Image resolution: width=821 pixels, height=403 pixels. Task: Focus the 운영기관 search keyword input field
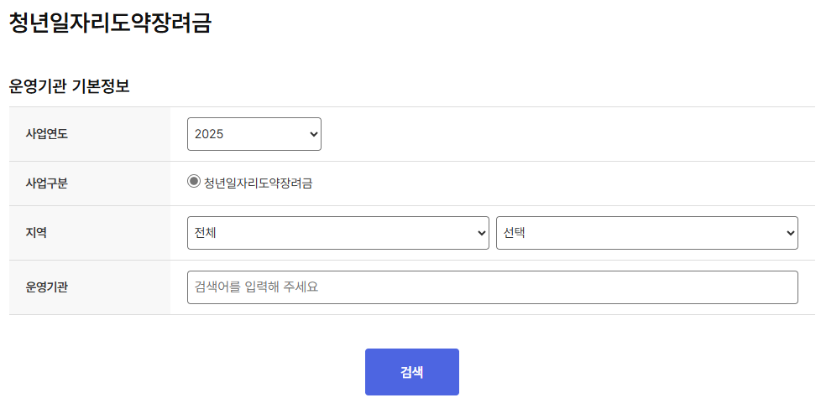[492, 287]
